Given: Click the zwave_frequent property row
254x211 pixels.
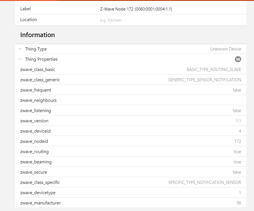Looking at the screenshot, I should coord(130,90).
